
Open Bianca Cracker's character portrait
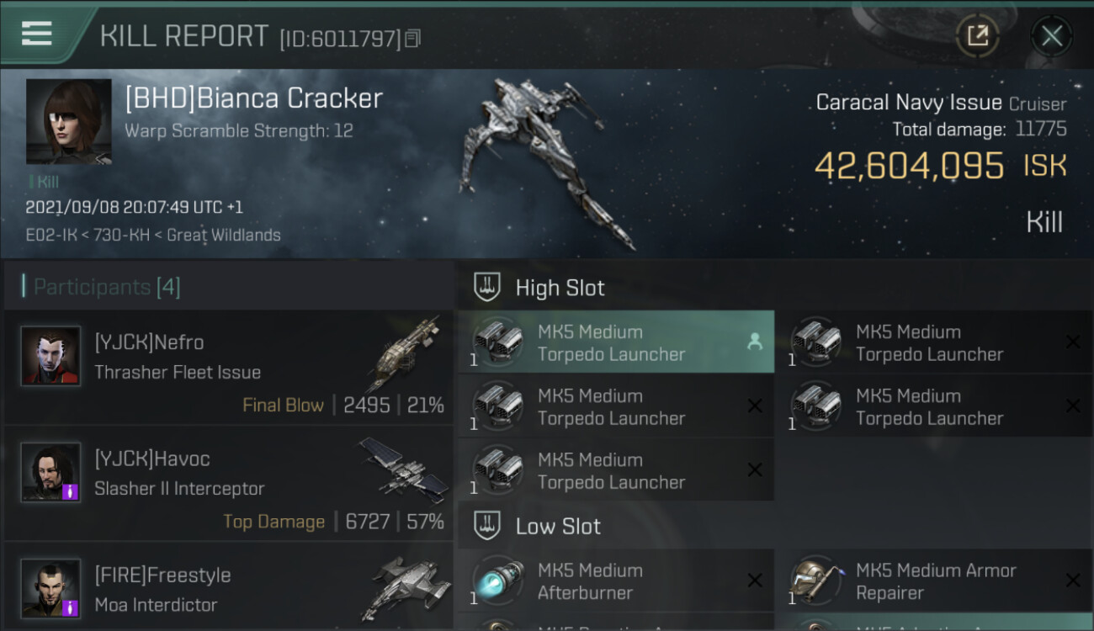69,121
